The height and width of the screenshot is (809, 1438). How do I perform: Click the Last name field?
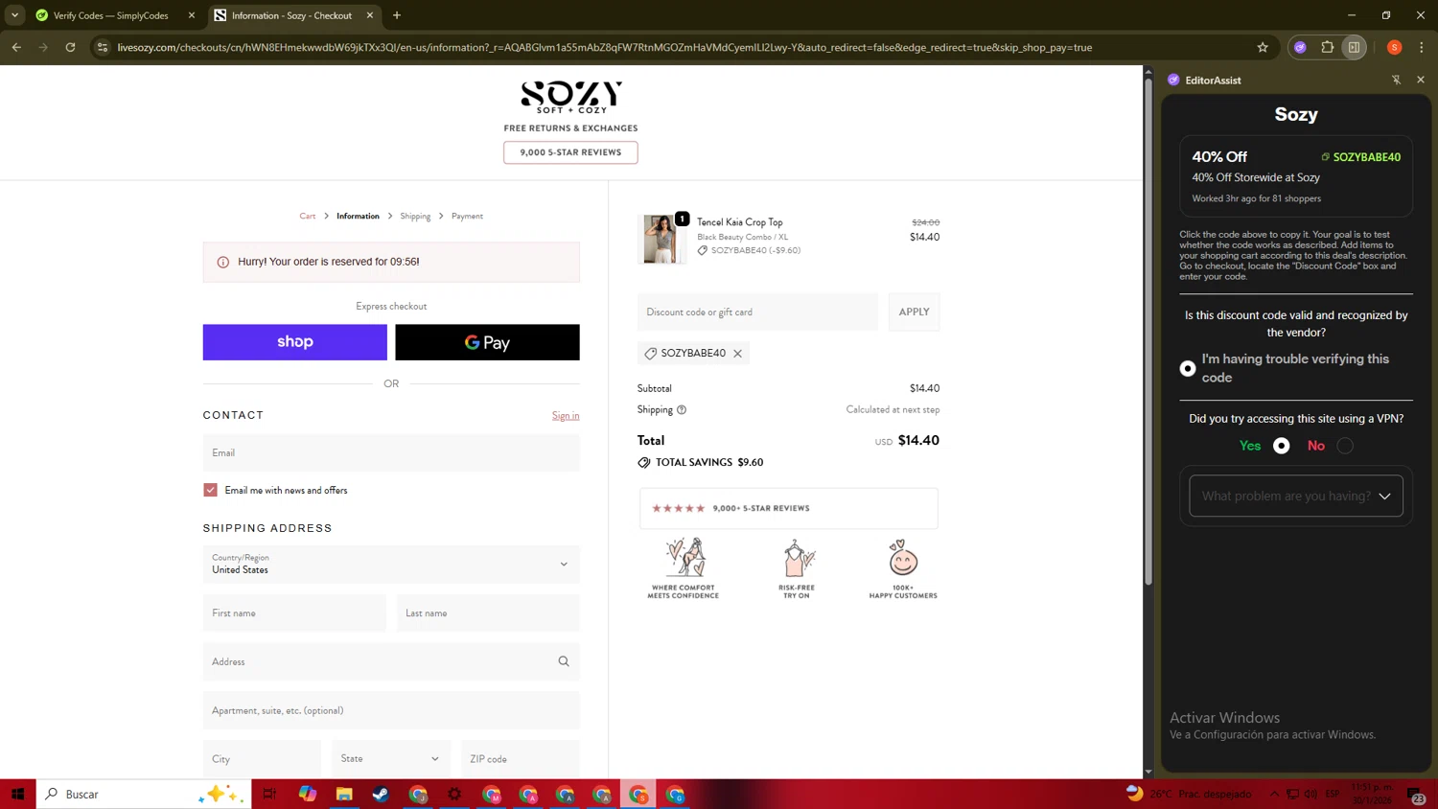tap(488, 613)
